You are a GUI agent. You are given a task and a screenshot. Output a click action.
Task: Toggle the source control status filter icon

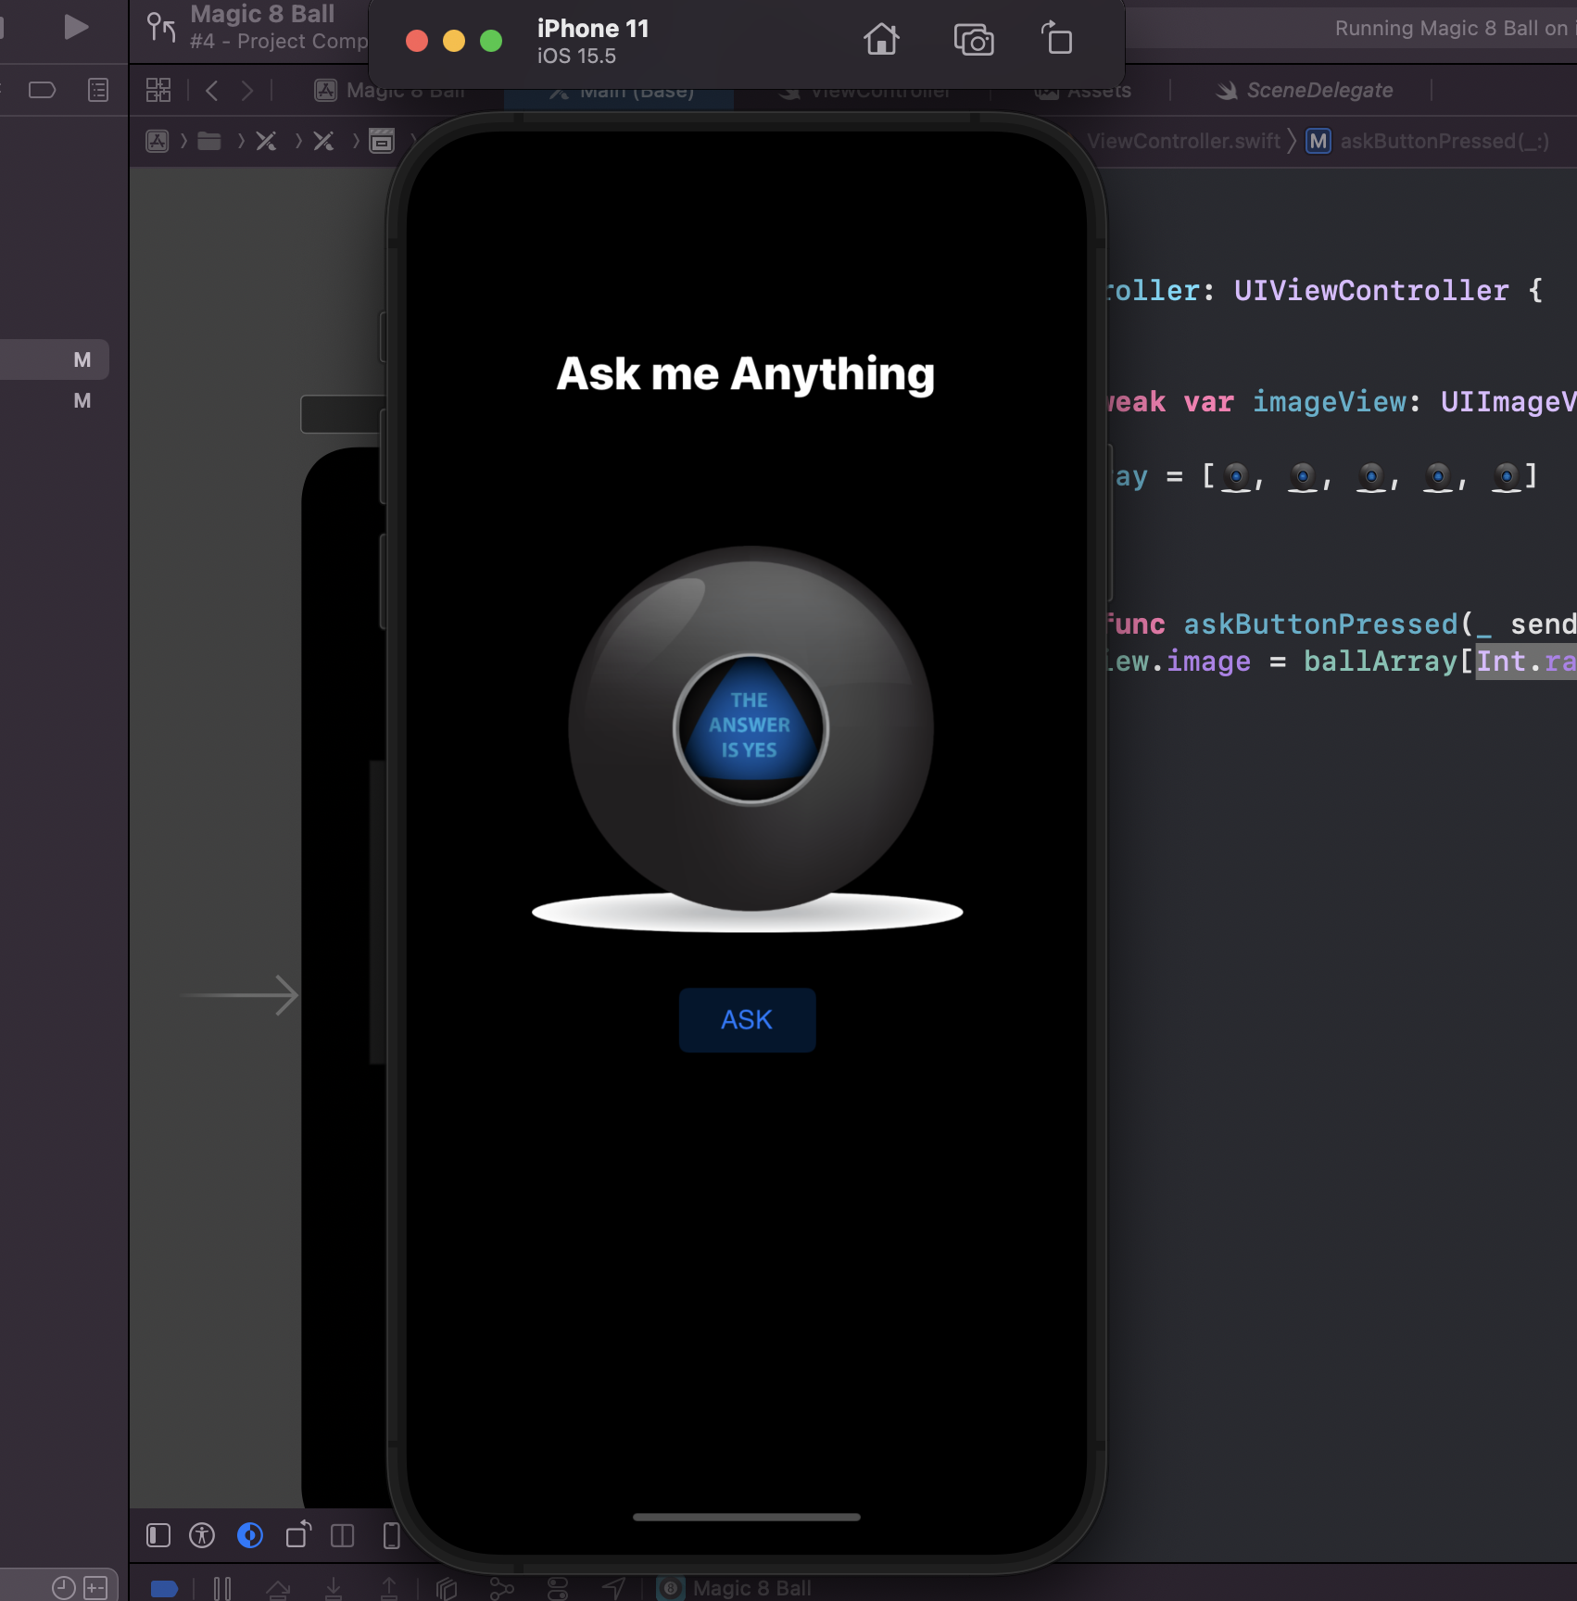[95, 1587]
